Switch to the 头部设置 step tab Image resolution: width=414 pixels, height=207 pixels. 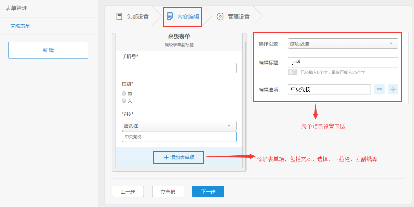pyautogui.click(x=137, y=16)
